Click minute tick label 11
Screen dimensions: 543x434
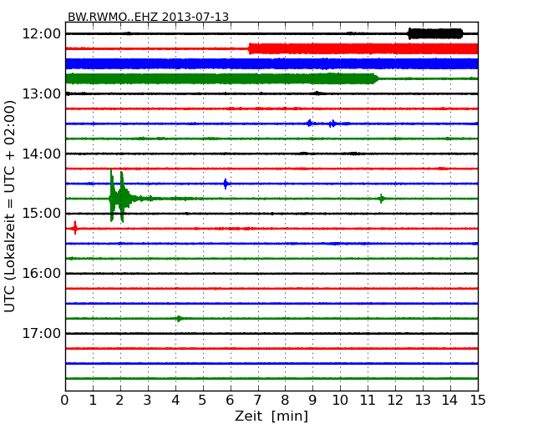pos(368,401)
